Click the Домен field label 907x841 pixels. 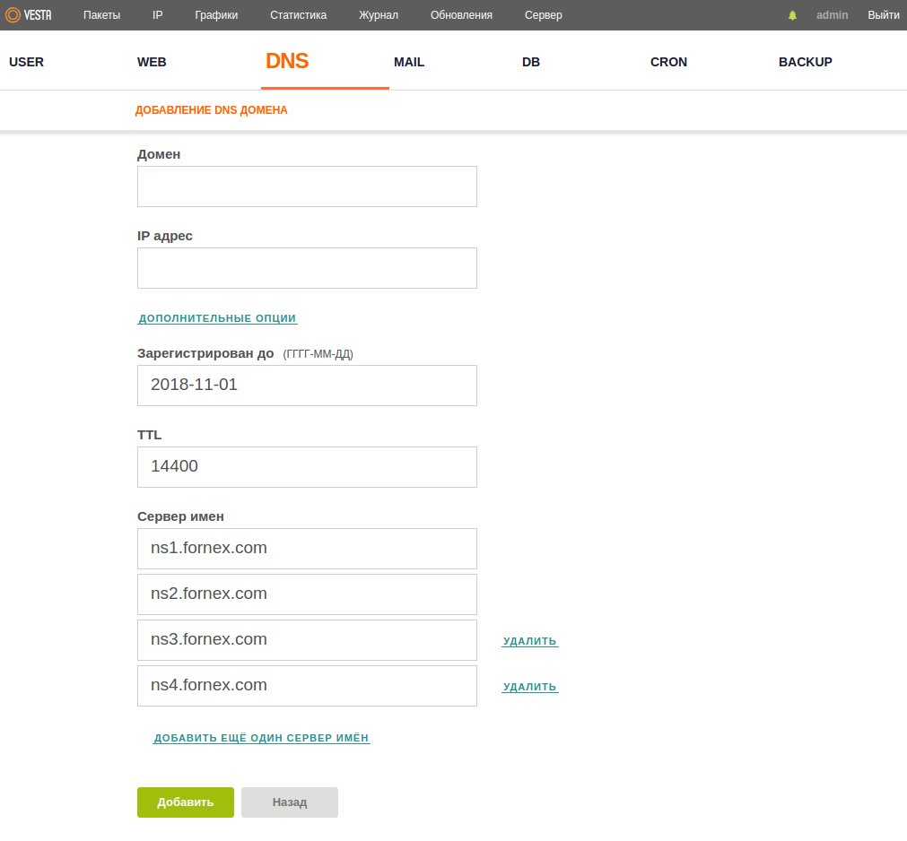click(x=159, y=154)
